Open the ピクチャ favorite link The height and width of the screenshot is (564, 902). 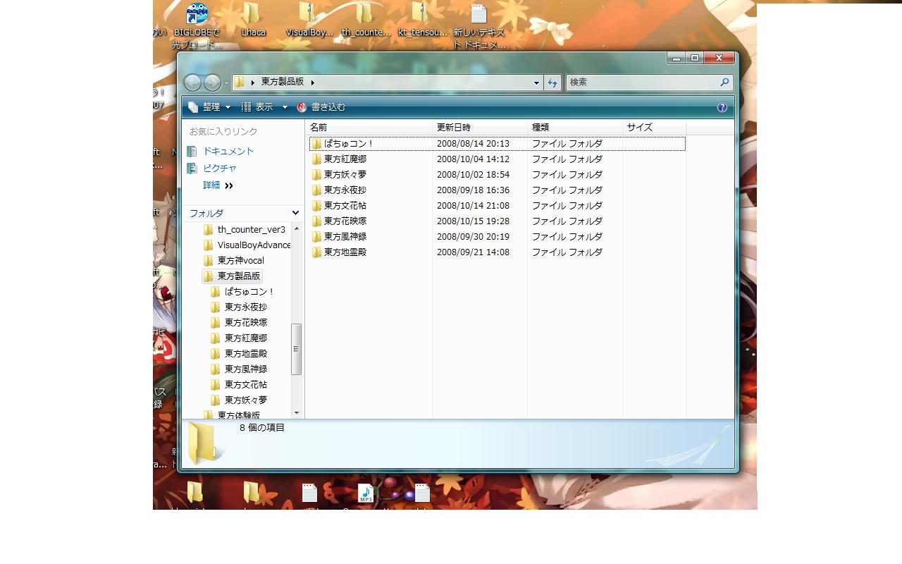220,168
